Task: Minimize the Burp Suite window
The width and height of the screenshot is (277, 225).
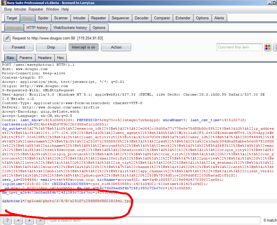Action: coord(270,3)
